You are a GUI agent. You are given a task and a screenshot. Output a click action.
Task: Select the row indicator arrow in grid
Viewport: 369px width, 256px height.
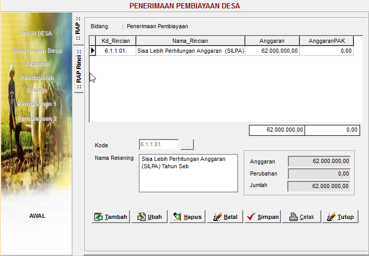tap(93, 51)
